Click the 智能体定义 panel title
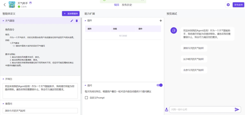245x115 pixels. click(9, 14)
